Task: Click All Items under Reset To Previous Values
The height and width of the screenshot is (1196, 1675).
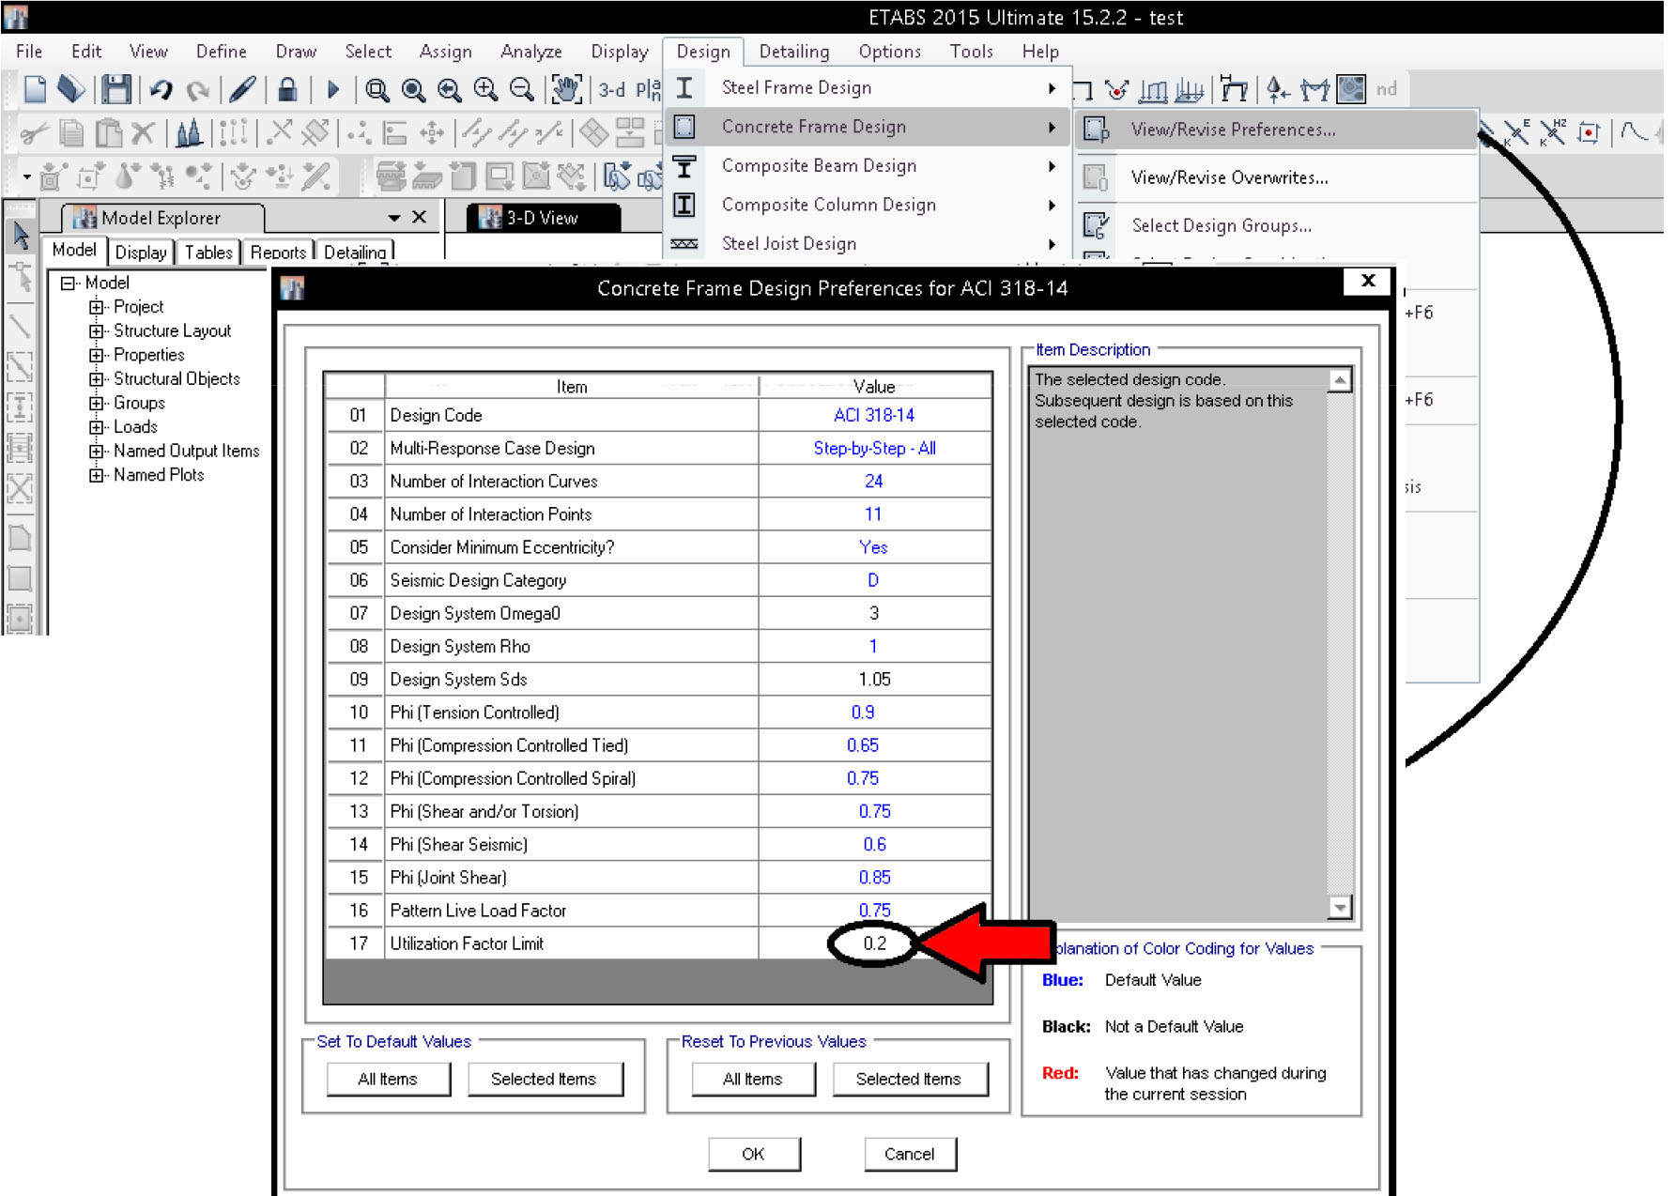Action: point(753,1079)
